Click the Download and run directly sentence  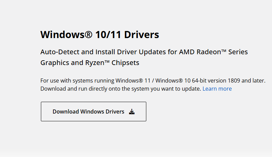121,89
